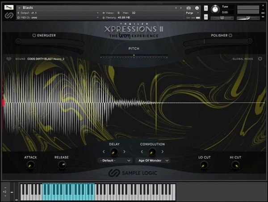Go to the next instrument arrow
268x202 pixels.
click(181, 8)
